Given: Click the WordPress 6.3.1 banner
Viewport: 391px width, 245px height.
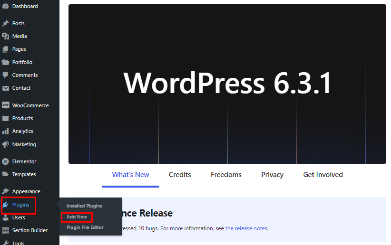Looking at the screenshot, I should pos(227,84).
